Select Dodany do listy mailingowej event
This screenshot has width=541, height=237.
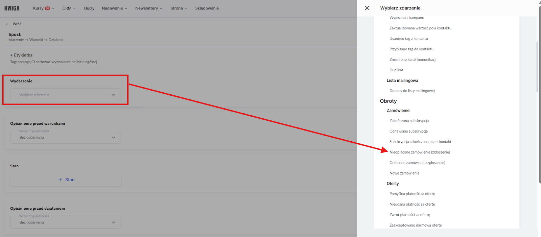coord(412,91)
